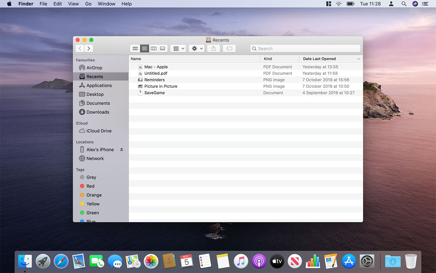The width and height of the screenshot is (436, 273).
Task: Toggle list view mode
Action: pyautogui.click(x=144, y=48)
